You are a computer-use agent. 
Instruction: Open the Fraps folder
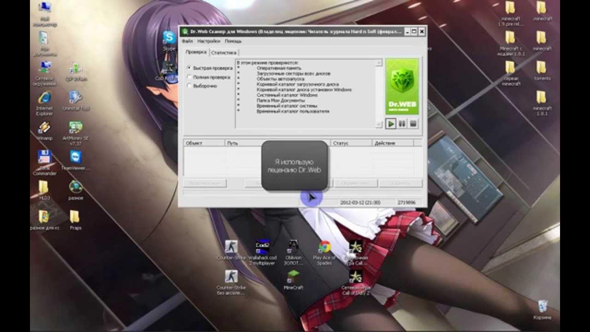75,220
